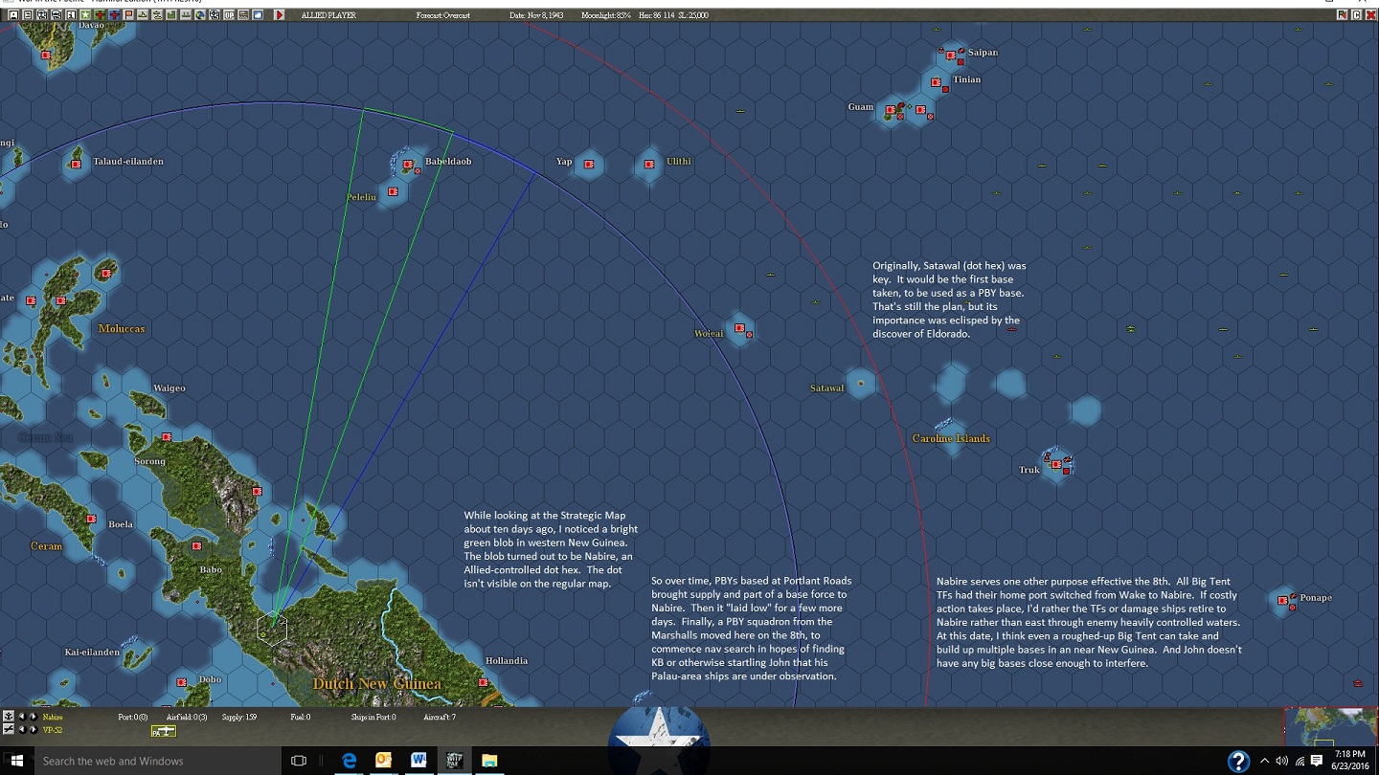Go to next base using Nabire's right arrow
The height and width of the screenshot is (775, 1379).
pos(34,717)
